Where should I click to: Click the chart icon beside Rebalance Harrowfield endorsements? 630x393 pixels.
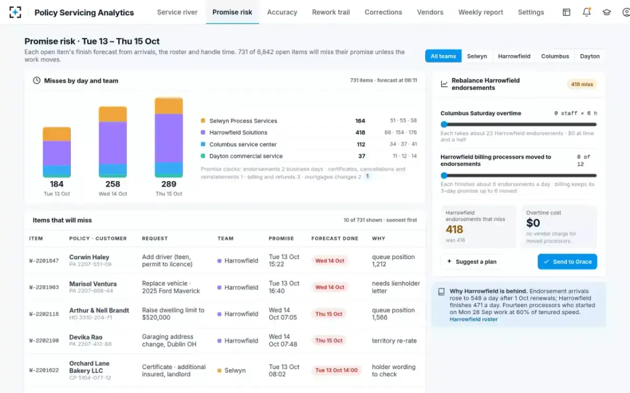point(444,84)
